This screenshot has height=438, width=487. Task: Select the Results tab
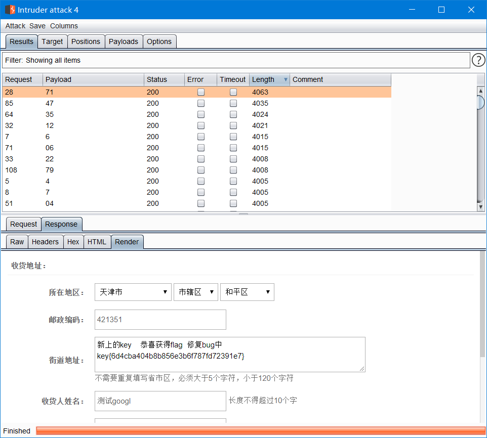click(x=21, y=41)
